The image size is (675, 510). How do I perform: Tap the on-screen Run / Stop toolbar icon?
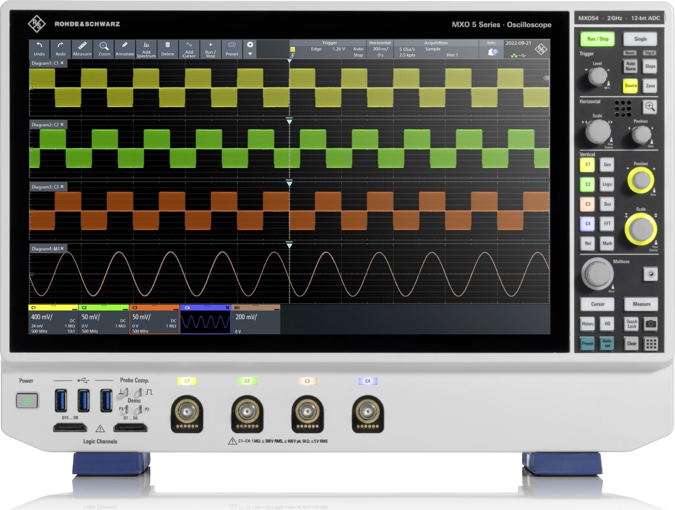point(210,48)
